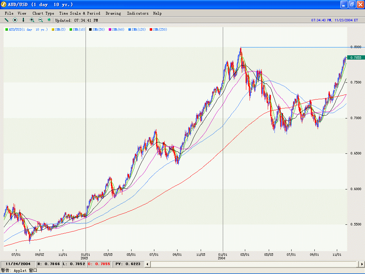Click the 01/01 2004 date axis label
Viewport: 365px width, 274px height.
(222, 256)
